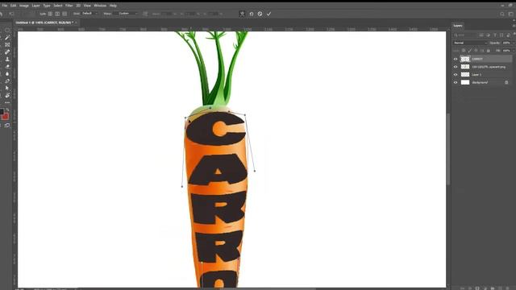Open the Filter menu
The width and height of the screenshot is (516, 290).
(x=69, y=6)
